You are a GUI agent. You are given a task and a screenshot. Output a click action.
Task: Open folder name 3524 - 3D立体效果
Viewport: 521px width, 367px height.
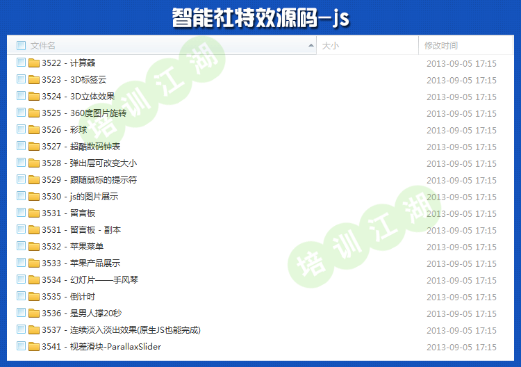point(78,96)
